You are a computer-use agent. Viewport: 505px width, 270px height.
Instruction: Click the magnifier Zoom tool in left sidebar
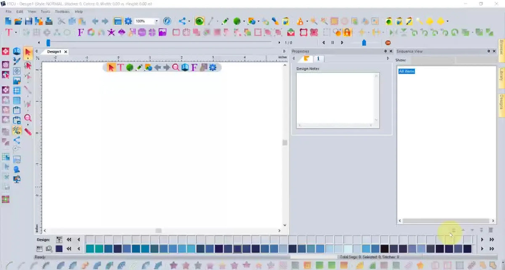(x=28, y=118)
